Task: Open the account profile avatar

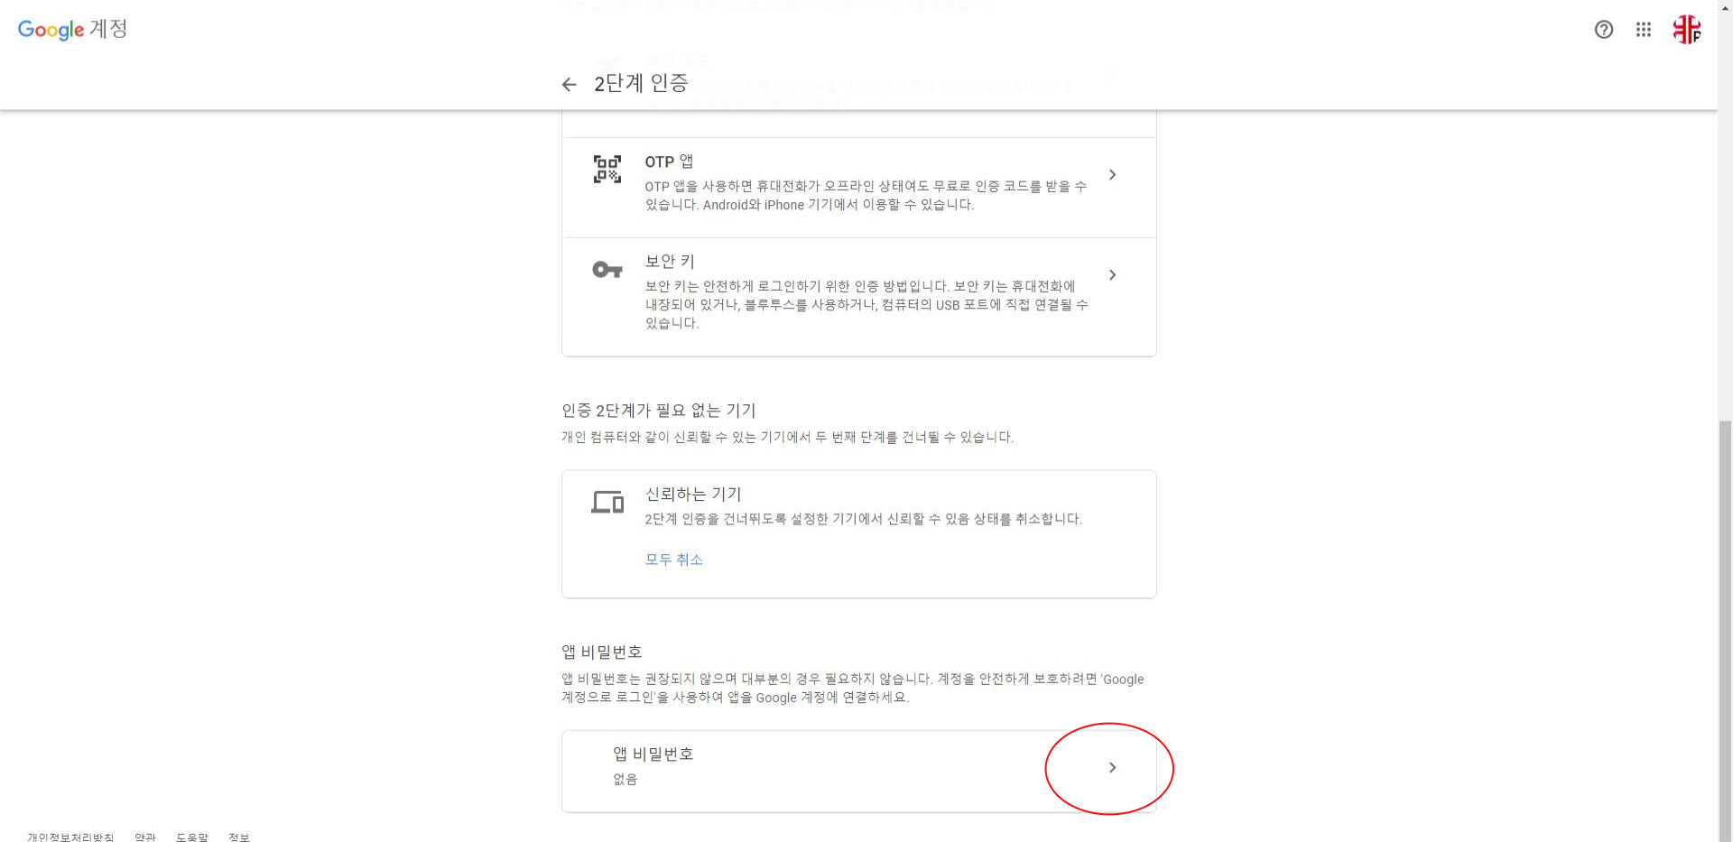Action: click(1686, 30)
